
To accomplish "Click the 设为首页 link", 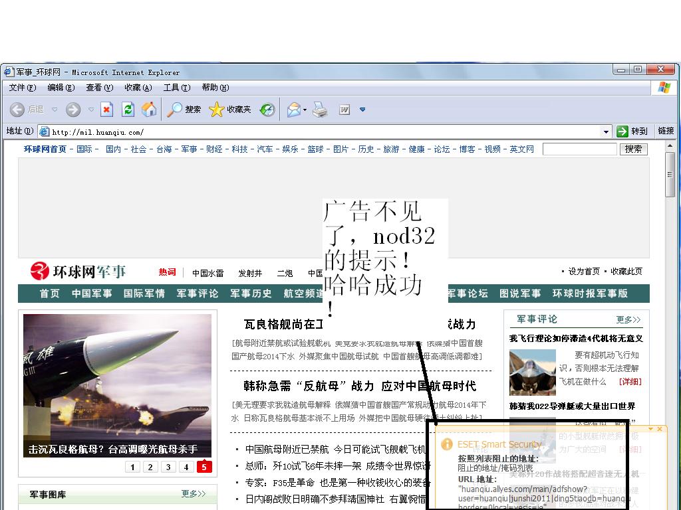I will click(x=584, y=272).
